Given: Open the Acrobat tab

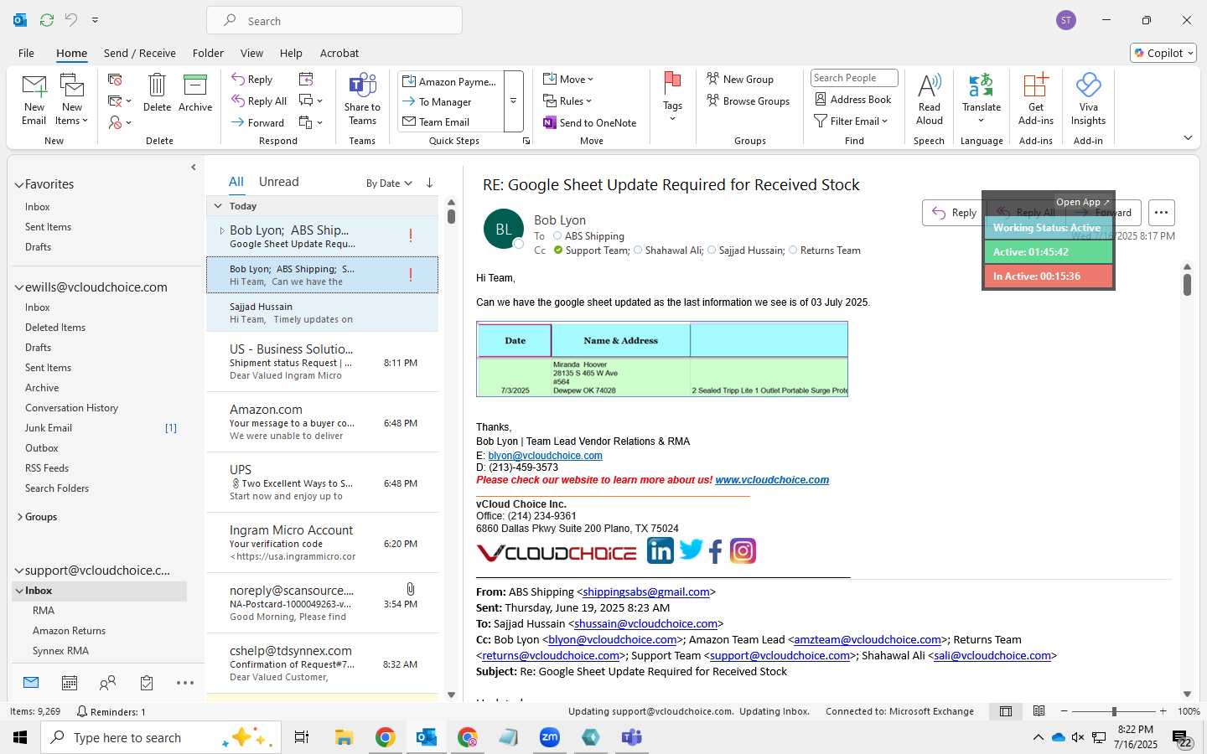Looking at the screenshot, I should (339, 53).
